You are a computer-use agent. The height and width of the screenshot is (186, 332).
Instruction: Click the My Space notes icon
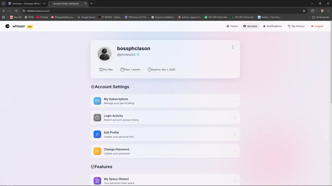(97, 181)
